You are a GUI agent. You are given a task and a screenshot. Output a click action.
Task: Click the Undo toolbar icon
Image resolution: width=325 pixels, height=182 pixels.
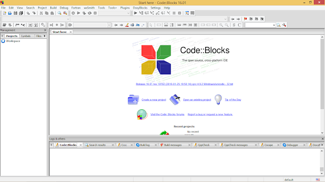(x=28, y=13)
